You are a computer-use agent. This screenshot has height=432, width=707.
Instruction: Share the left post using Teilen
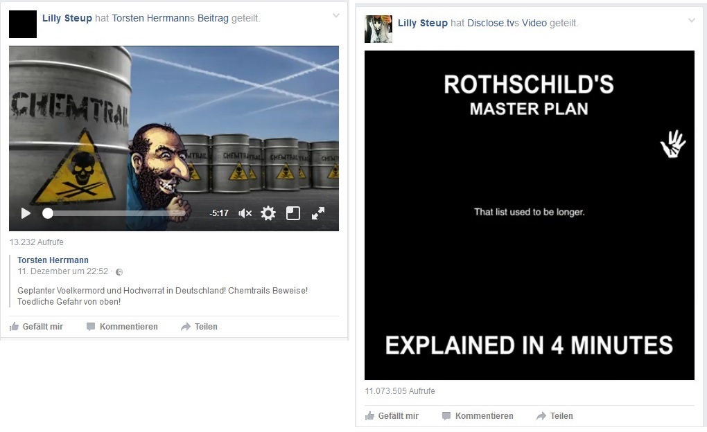199,327
